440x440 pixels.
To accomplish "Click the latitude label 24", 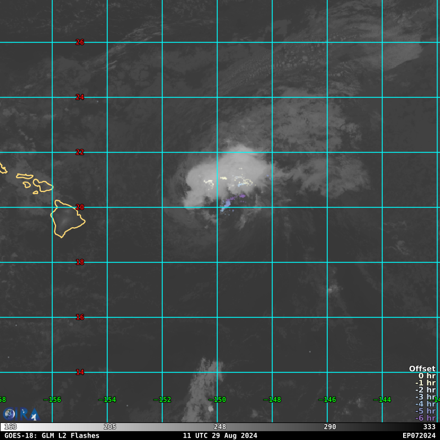I will click(x=80, y=97).
